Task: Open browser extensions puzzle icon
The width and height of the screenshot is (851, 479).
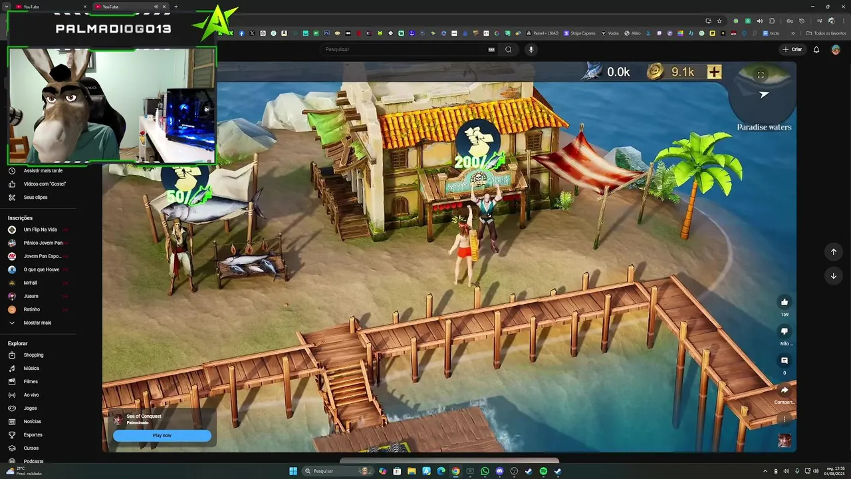Action: click(x=772, y=21)
